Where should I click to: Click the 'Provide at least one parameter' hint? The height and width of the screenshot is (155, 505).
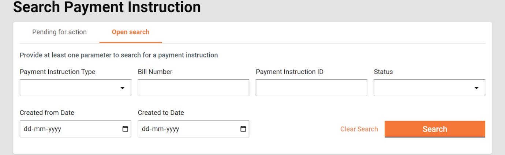click(119, 55)
